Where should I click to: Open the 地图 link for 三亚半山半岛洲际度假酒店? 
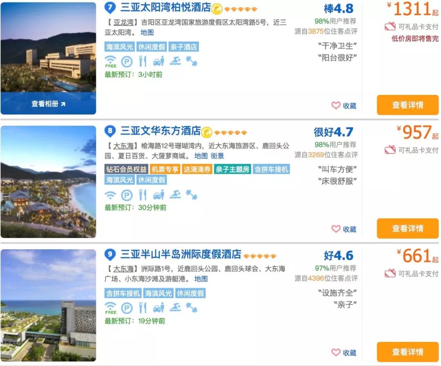click(x=201, y=279)
